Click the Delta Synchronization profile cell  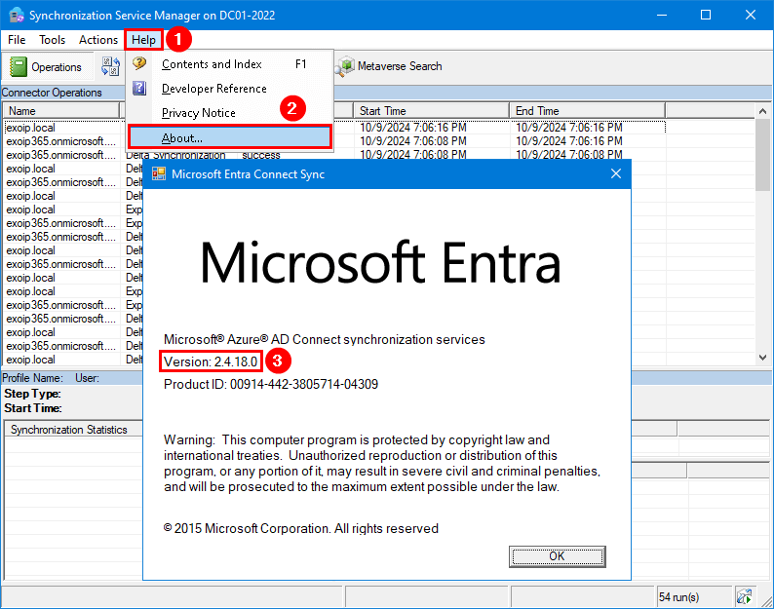(175, 155)
